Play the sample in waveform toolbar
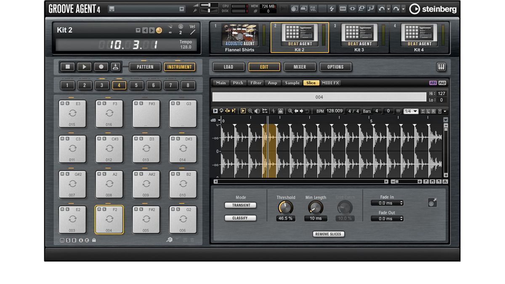Viewport: 505px width, 284px height. pos(215,111)
